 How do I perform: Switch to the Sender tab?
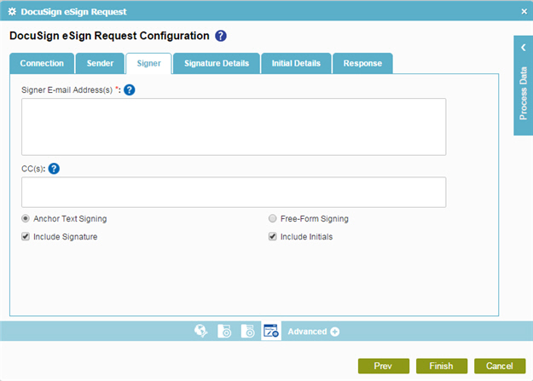[x=100, y=63]
